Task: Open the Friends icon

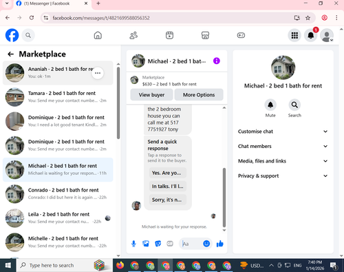Action: click(133, 35)
